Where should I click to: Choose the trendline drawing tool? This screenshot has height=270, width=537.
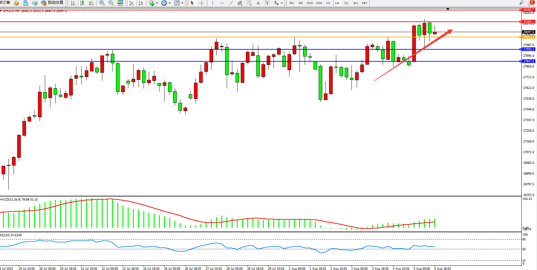[x=231, y=3]
